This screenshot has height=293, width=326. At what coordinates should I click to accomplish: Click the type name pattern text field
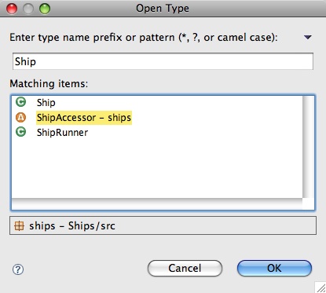pyautogui.click(x=163, y=61)
